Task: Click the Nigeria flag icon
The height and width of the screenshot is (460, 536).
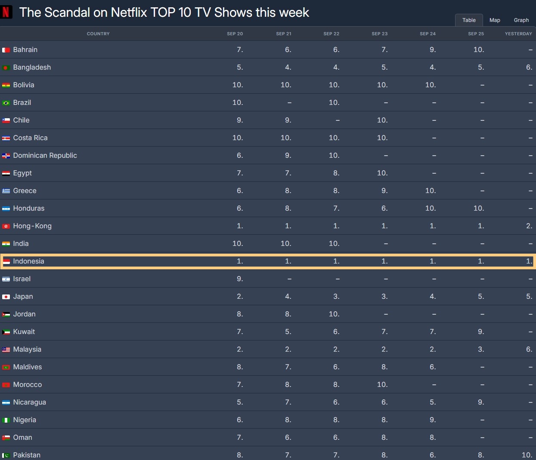Action: 6,420
